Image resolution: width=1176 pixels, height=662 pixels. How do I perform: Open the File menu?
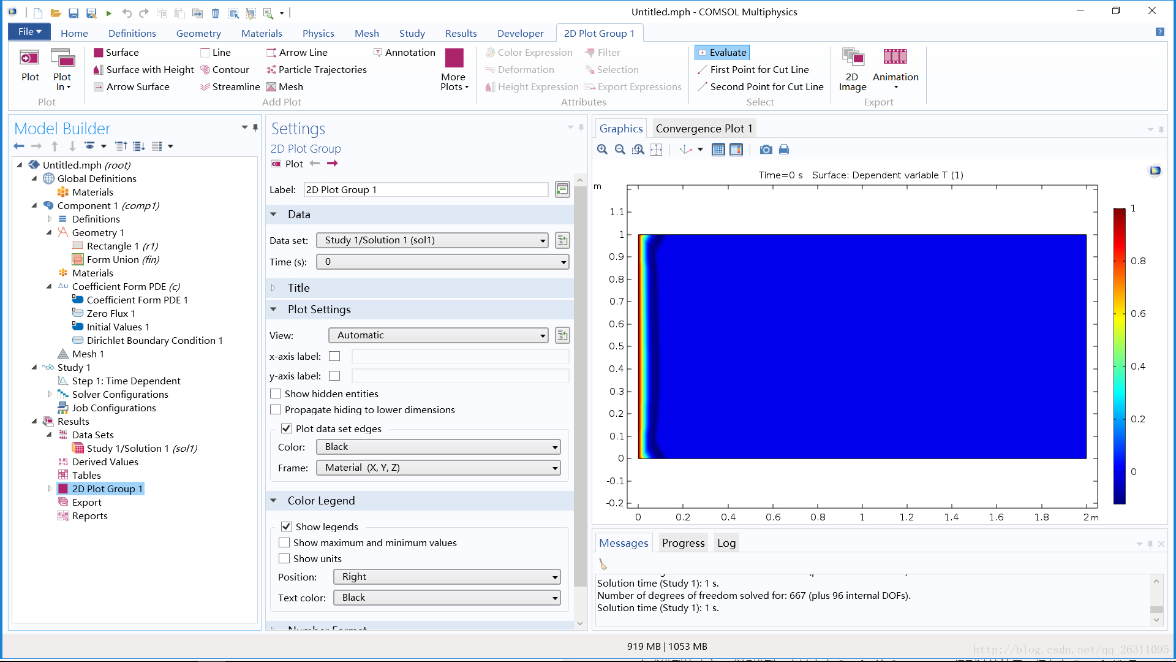click(29, 32)
